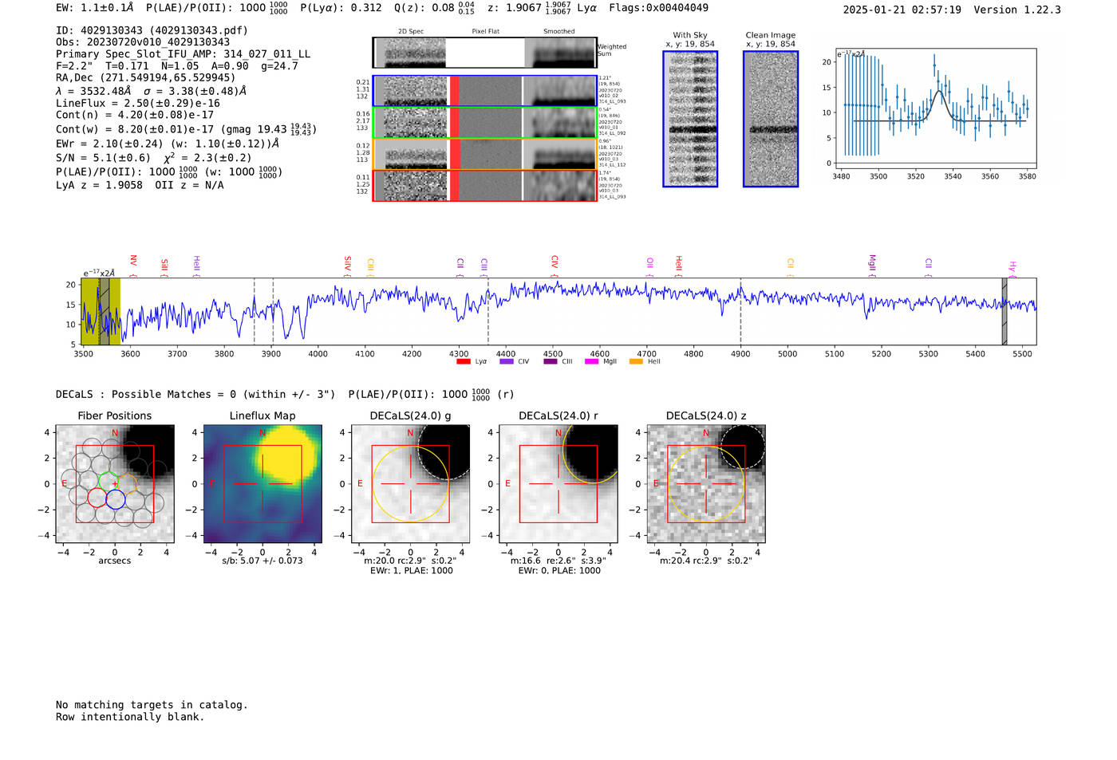Click the Flags:0x00404049 header text

658,8
